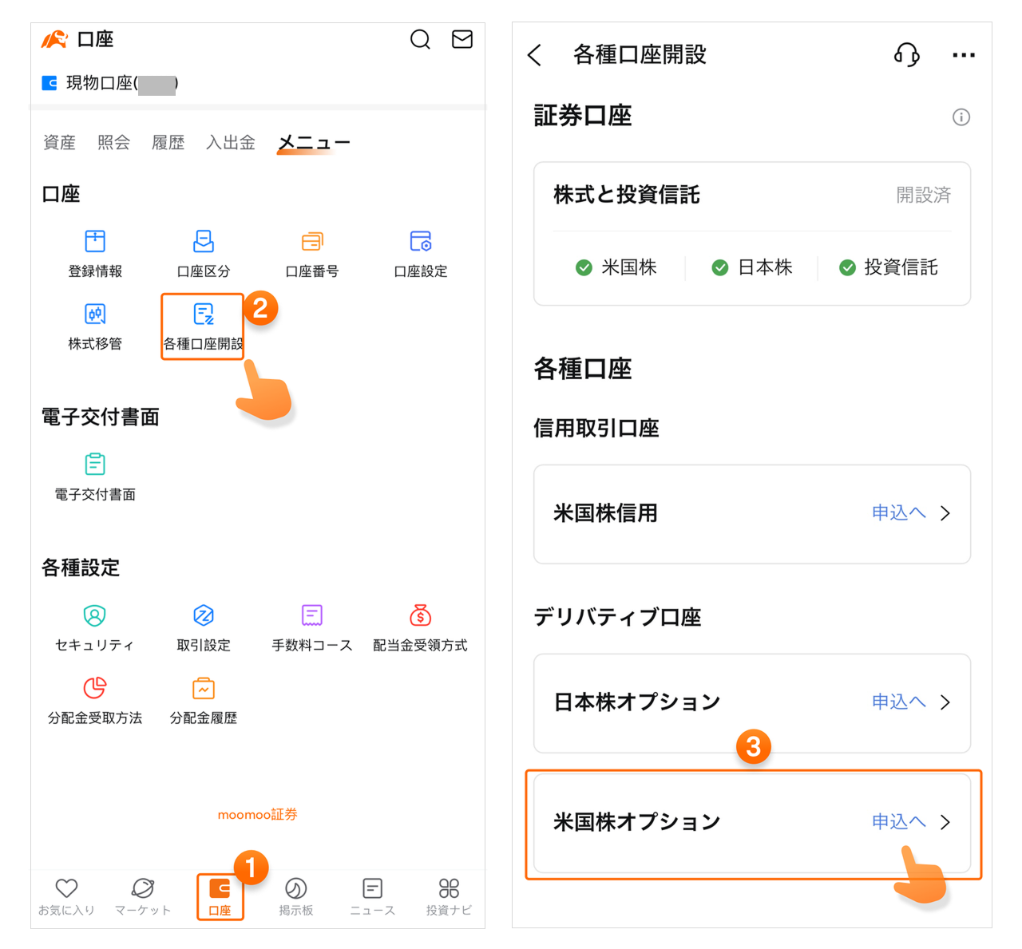Select the 配当金受領方式 dividend receipt icon
Viewport: 1022px width, 949px height.
pos(420,627)
